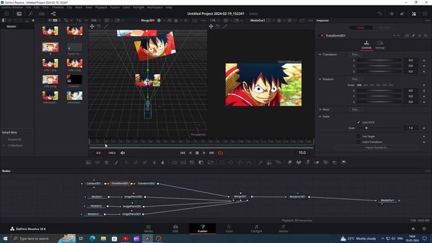This screenshot has height=243, width=432.
Task: Open the Settings tab in Inspector
Action: (380, 45)
